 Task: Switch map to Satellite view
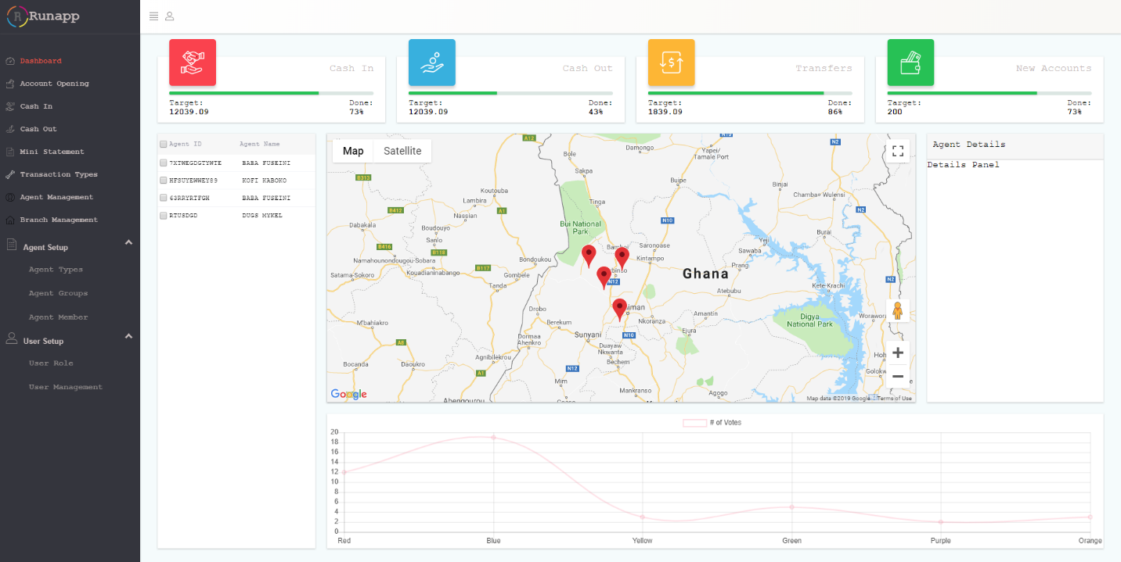[402, 151]
